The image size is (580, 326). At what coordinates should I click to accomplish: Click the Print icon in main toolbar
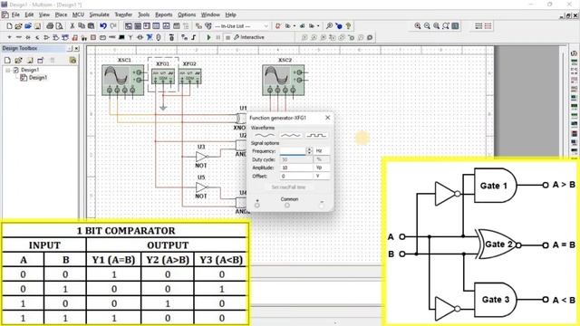coord(50,26)
